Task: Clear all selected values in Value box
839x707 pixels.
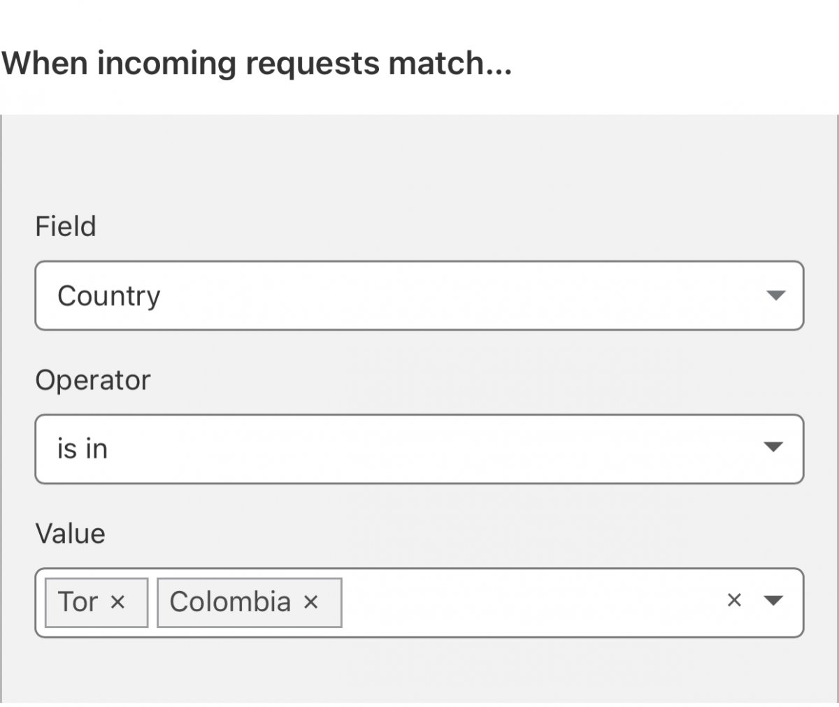Action: click(x=733, y=600)
